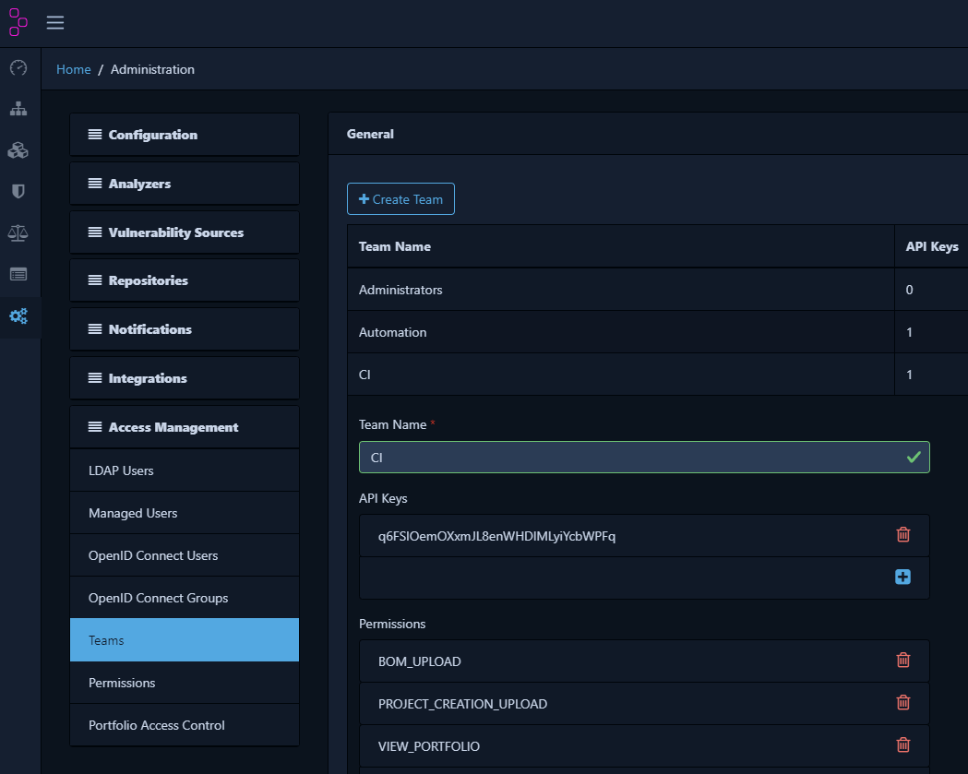This screenshot has width=968, height=774.
Task: Delete the API key using trash icon
Action: pyautogui.click(x=902, y=535)
